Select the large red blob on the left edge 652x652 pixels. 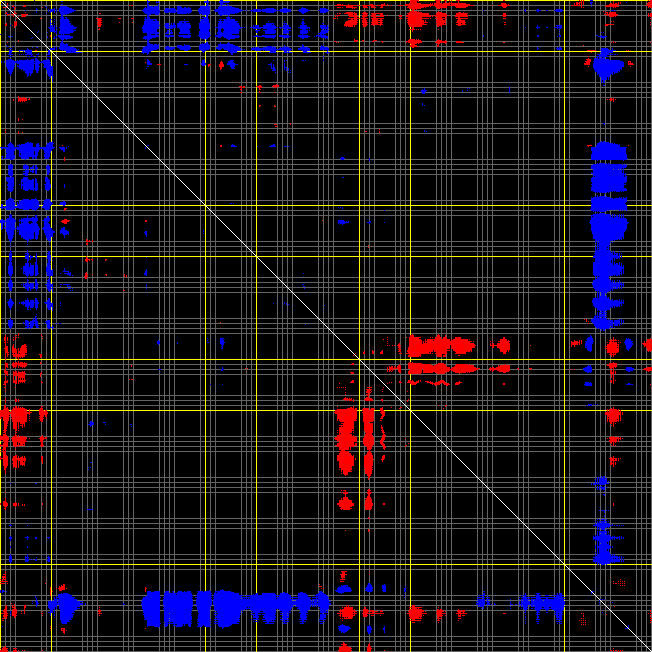[19, 414]
